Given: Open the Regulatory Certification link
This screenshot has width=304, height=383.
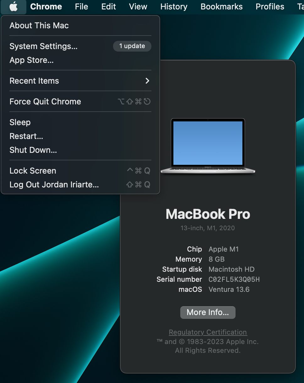Looking at the screenshot, I should point(208,332).
